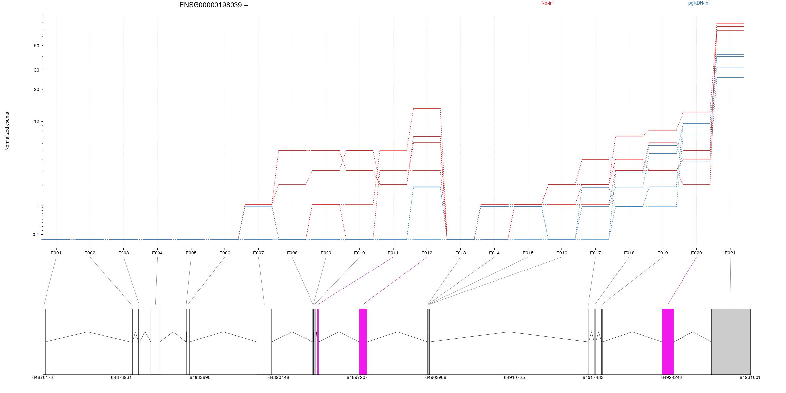Click the magenta exon near 64897207
The image size is (786, 393).
pos(363,341)
